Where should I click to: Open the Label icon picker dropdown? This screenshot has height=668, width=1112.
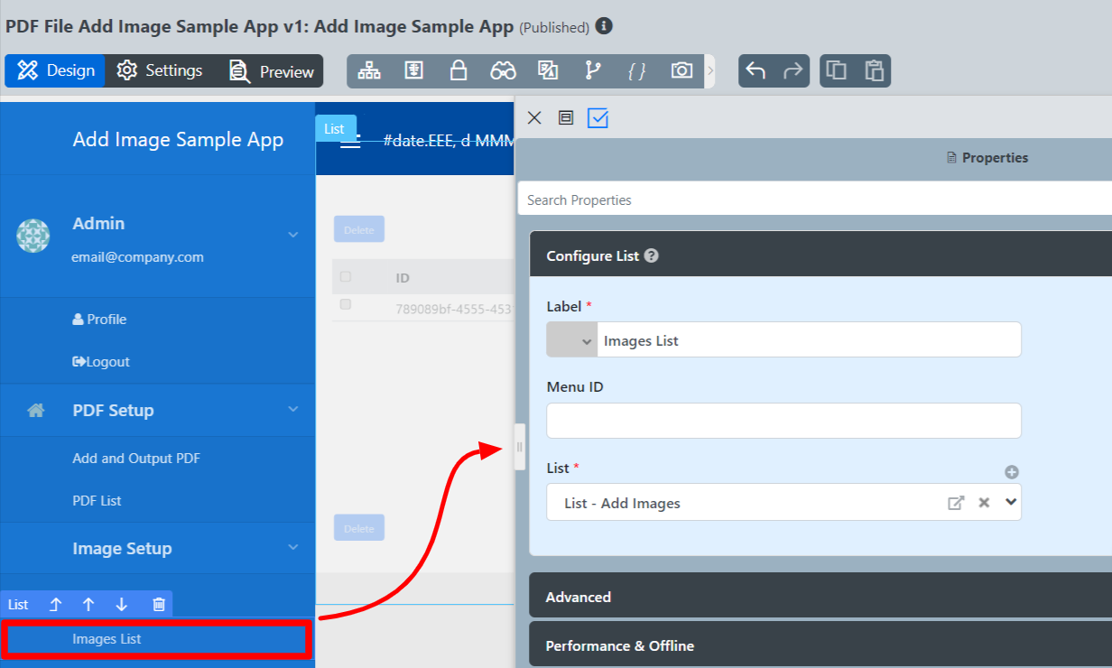coord(571,340)
